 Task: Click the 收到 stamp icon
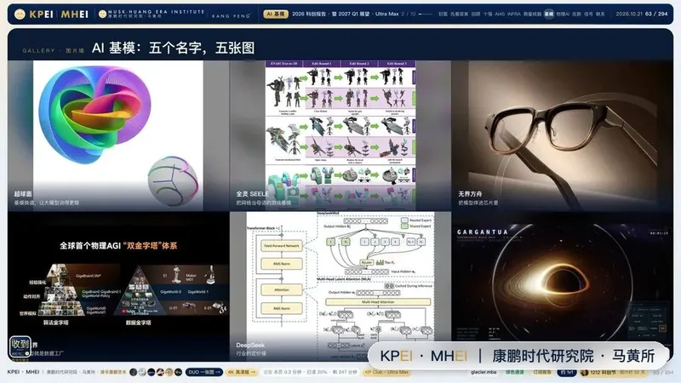20,346
